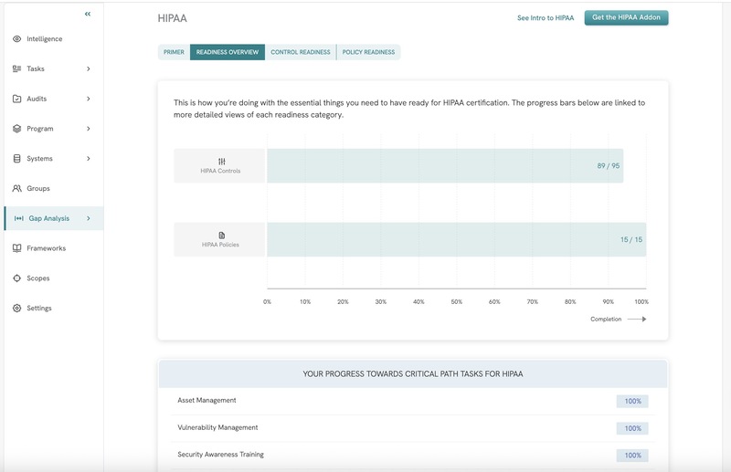Click the Program layers icon
This screenshot has width=731, height=472.
click(x=16, y=129)
